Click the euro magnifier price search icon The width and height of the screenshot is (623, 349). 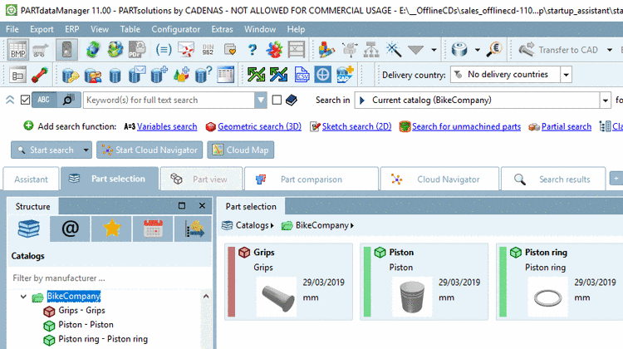[495, 49]
